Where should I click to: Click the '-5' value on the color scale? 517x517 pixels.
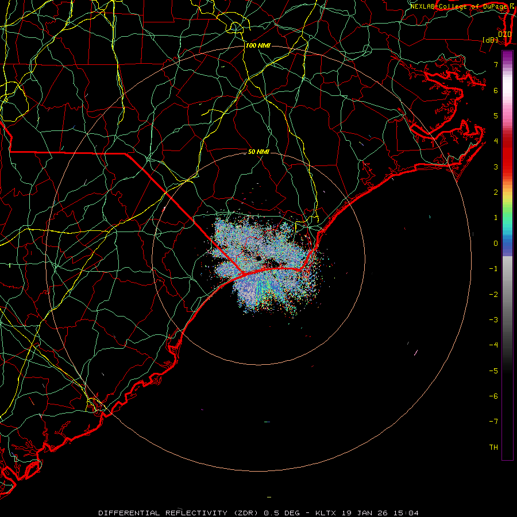493,371
